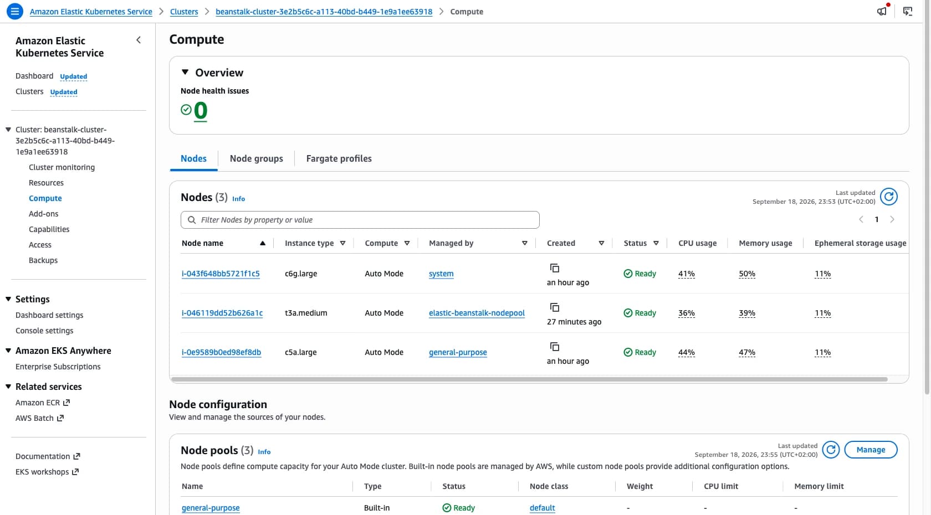Viewport: 931px width, 515px height.
Task: Open the default node class link
Action: coord(542,508)
